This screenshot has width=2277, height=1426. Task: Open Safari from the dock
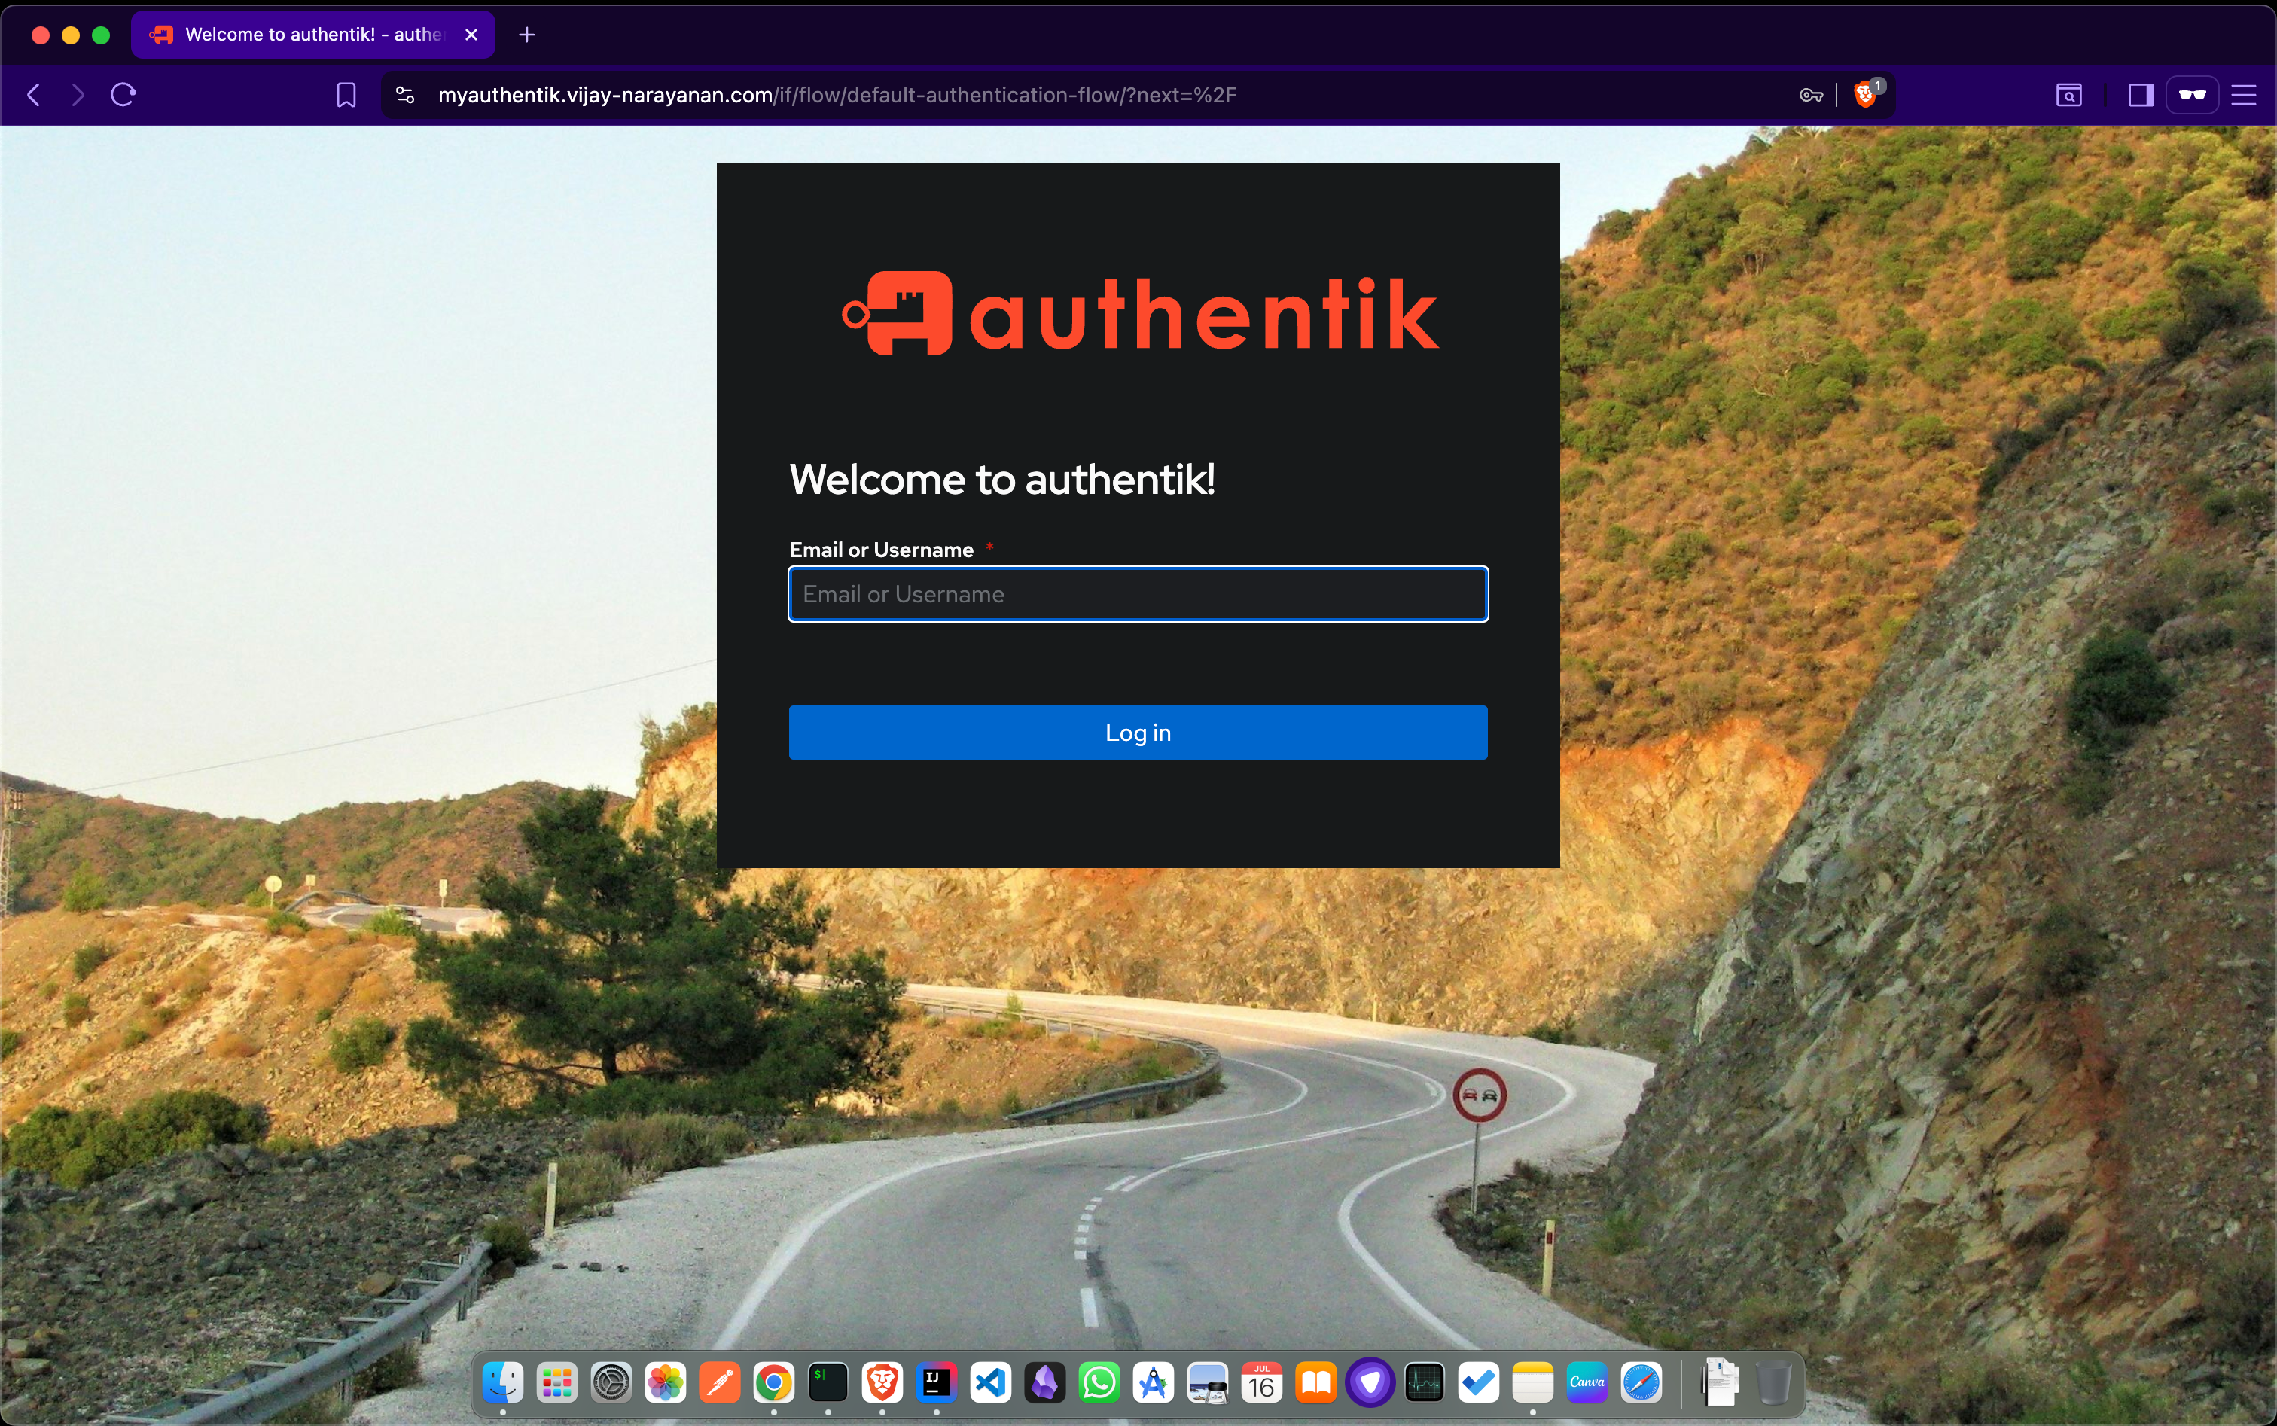pos(1641,1382)
